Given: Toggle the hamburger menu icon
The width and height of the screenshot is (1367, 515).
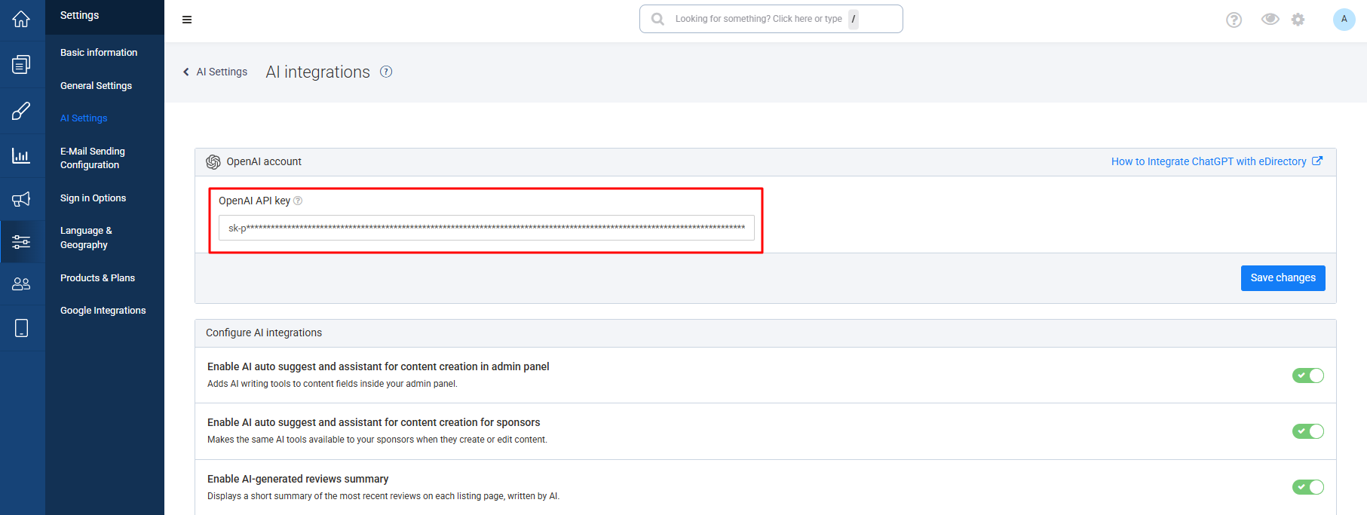Looking at the screenshot, I should (187, 20).
